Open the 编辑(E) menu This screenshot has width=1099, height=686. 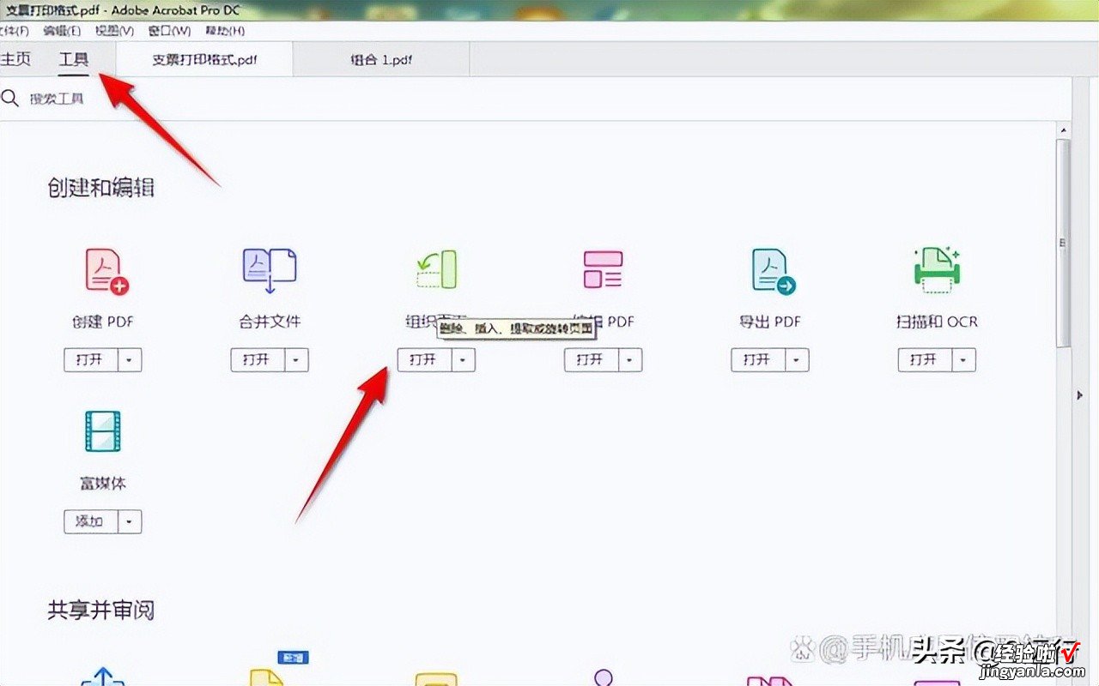tap(63, 31)
